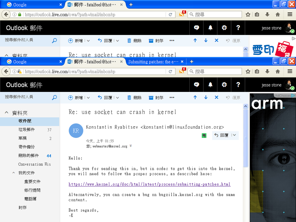This screenshot has height=222, width=296.
Task: Click 回覆 button in front window toolbar
Action: (105, 98)
